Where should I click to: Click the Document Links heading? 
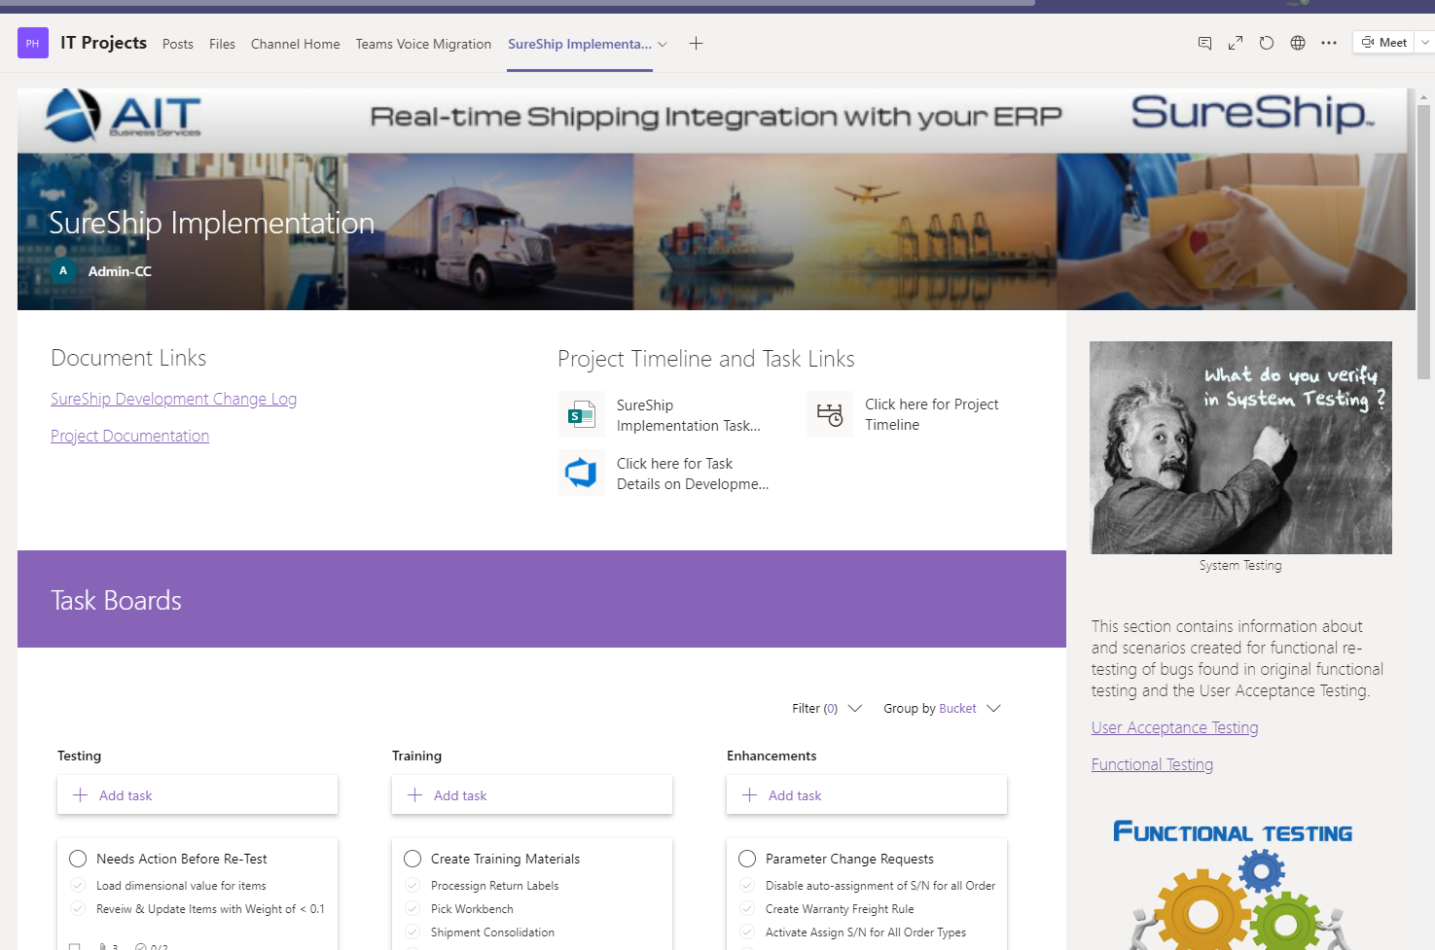(x=128, y=358)
